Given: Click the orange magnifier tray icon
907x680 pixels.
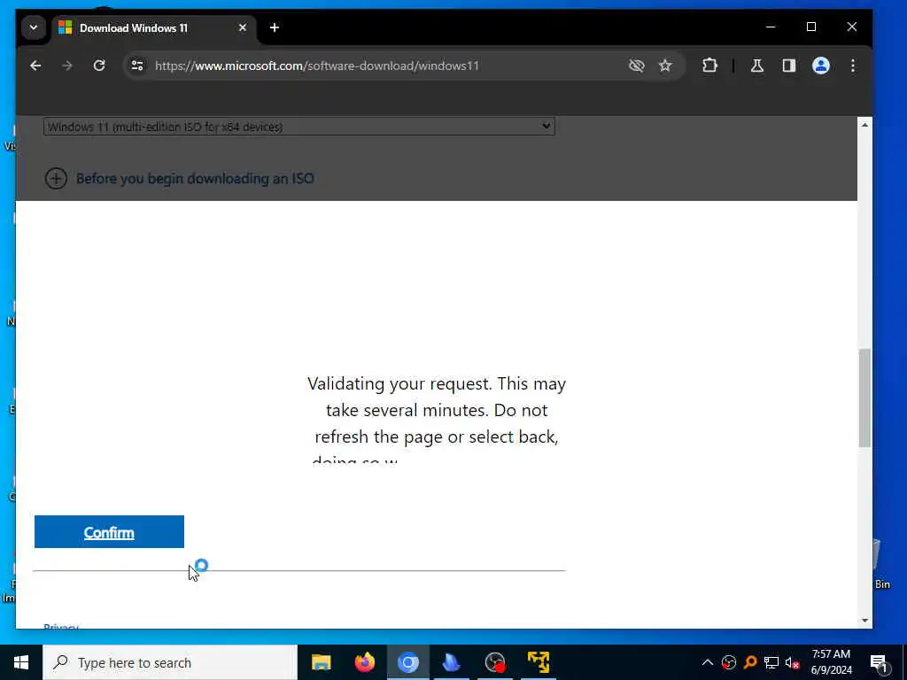Looking at the screenshot, I should point(750,662).
